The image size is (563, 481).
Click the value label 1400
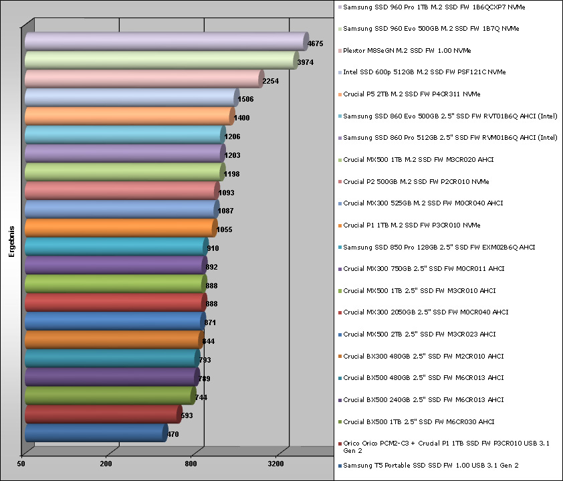241,118
